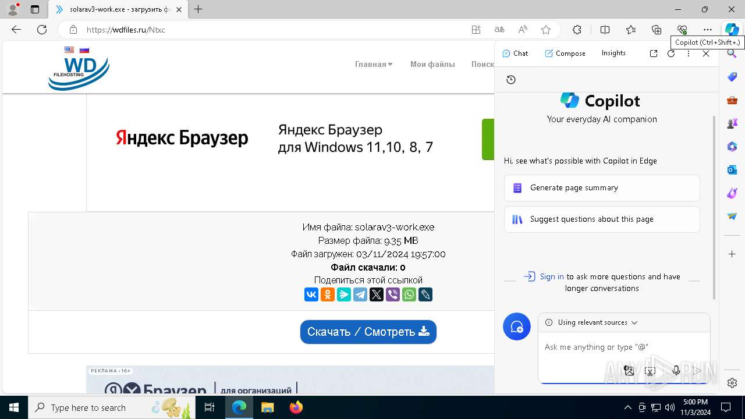The width and height of the screenshot is (745, 419).
Task: Share link on X icon
Action: [x=377, y=294]
